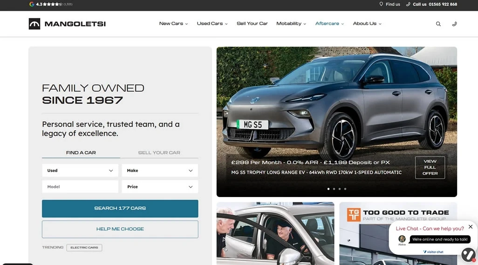
Task: Click the Find us location pin
Action: (381, 4)
